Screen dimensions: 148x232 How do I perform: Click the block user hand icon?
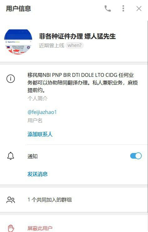pyautogui.click(x=11, y=228)
